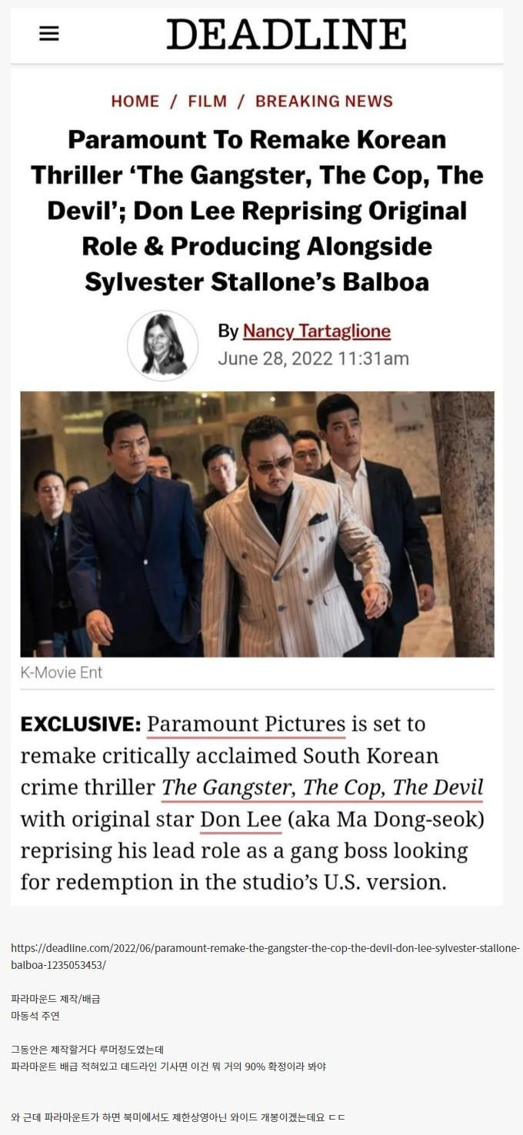This screenshot has height=1135, width=523.
Task: Open the article photo of the gangsters
Action: point(257,524)
